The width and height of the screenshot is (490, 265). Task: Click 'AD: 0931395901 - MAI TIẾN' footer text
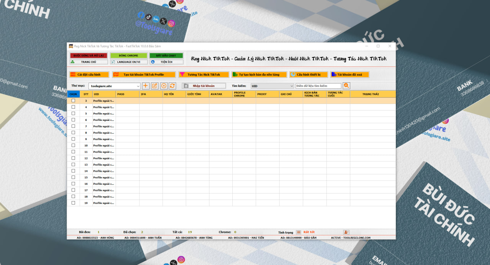tap(246, 237)
